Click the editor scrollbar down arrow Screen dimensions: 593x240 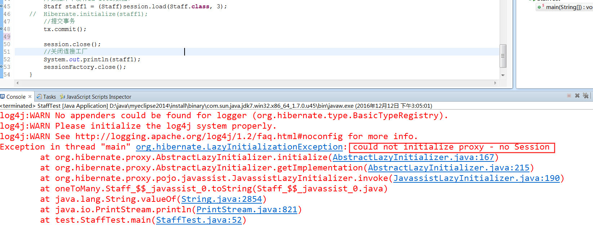pyautogui.click(x=503, y=75)
